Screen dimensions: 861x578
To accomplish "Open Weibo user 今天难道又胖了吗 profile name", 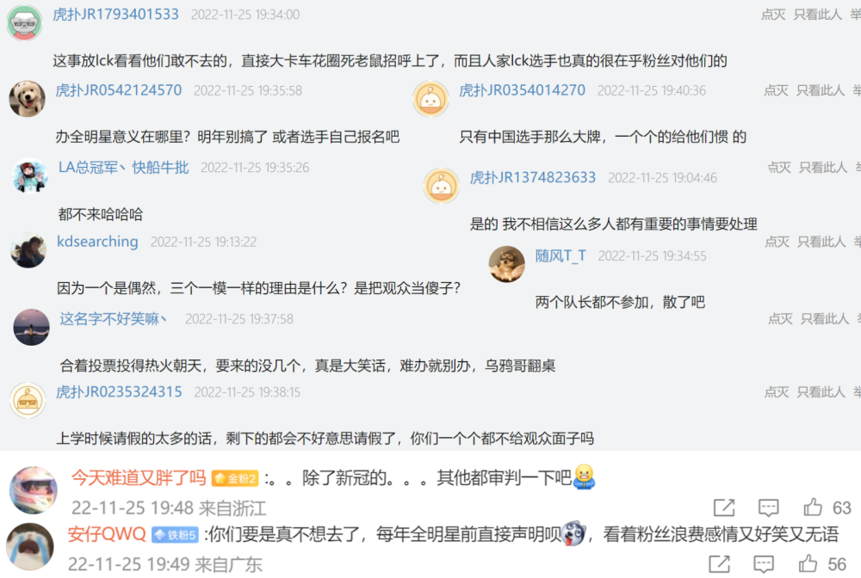I will [139, 478].
